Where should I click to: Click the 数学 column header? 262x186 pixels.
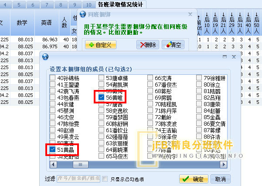[22, 23]
